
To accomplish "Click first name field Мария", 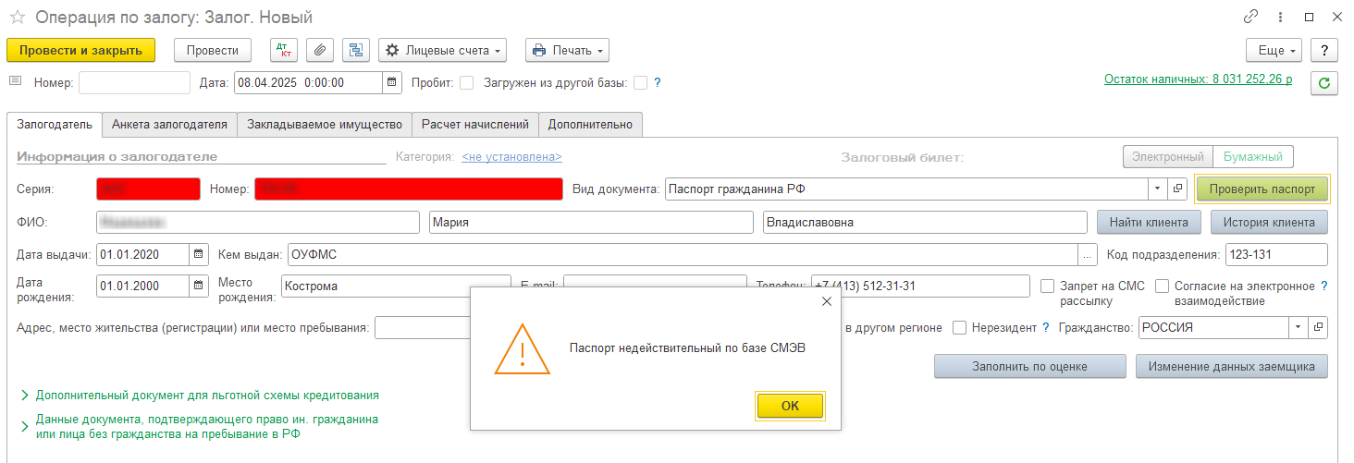I will (x=592, y=222).
